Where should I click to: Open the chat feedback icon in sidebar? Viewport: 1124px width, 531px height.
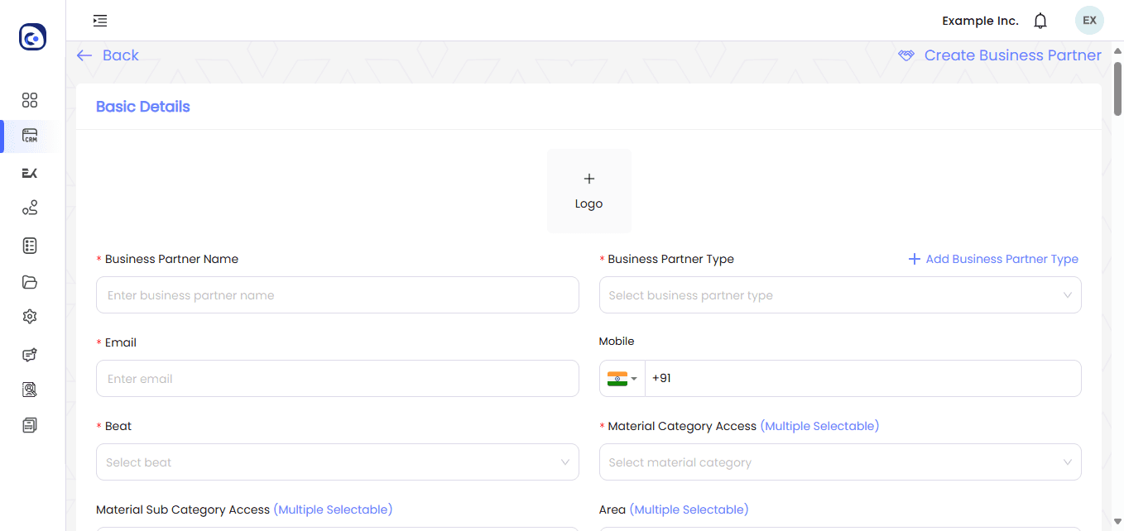[30, 355]
